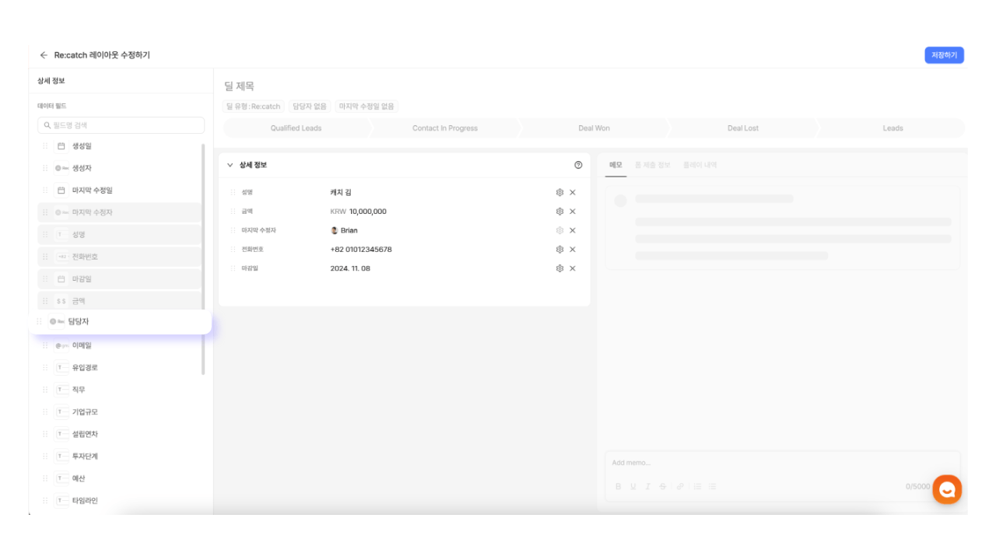Click the help question mark in 상세 정보

click(x=578, y=165)
